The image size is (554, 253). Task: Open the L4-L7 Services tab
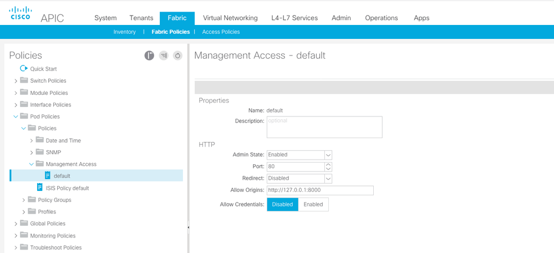[294, 18]
